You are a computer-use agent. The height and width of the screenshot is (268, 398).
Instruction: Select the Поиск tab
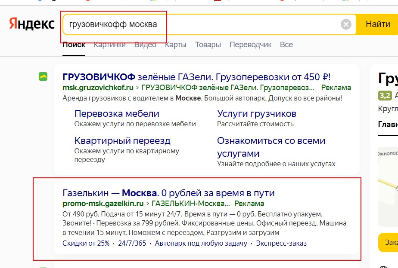[x=74, y=45]
